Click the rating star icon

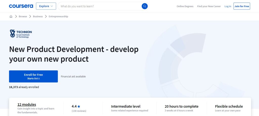coord(79,106)
